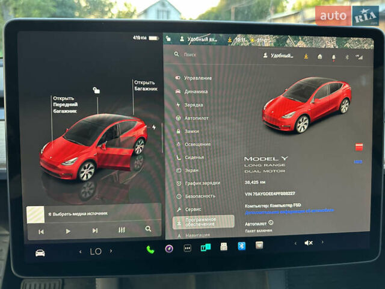
Task: Tap the media album art thumbnail
Action: pyautogui.click(x=35, y=214)
